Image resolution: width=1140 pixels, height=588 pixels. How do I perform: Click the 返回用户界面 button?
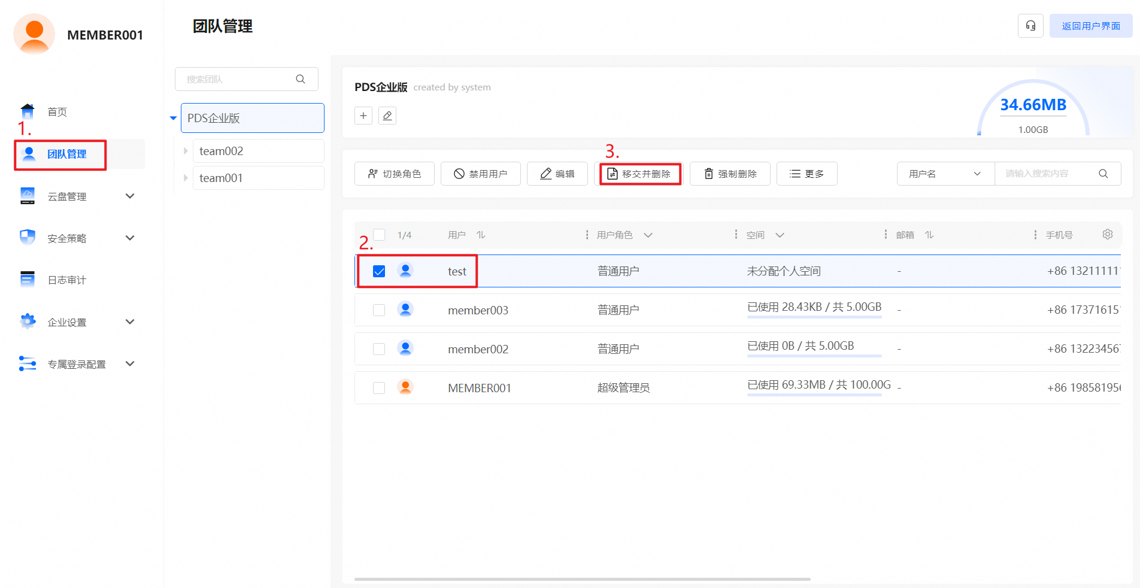(1091, 26)
